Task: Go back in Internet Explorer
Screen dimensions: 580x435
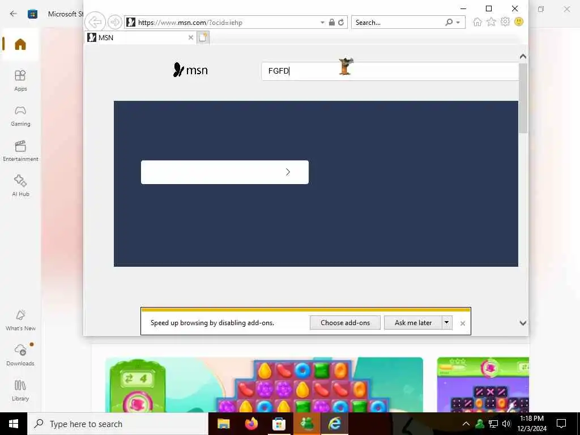Action: tap(95, 22)
